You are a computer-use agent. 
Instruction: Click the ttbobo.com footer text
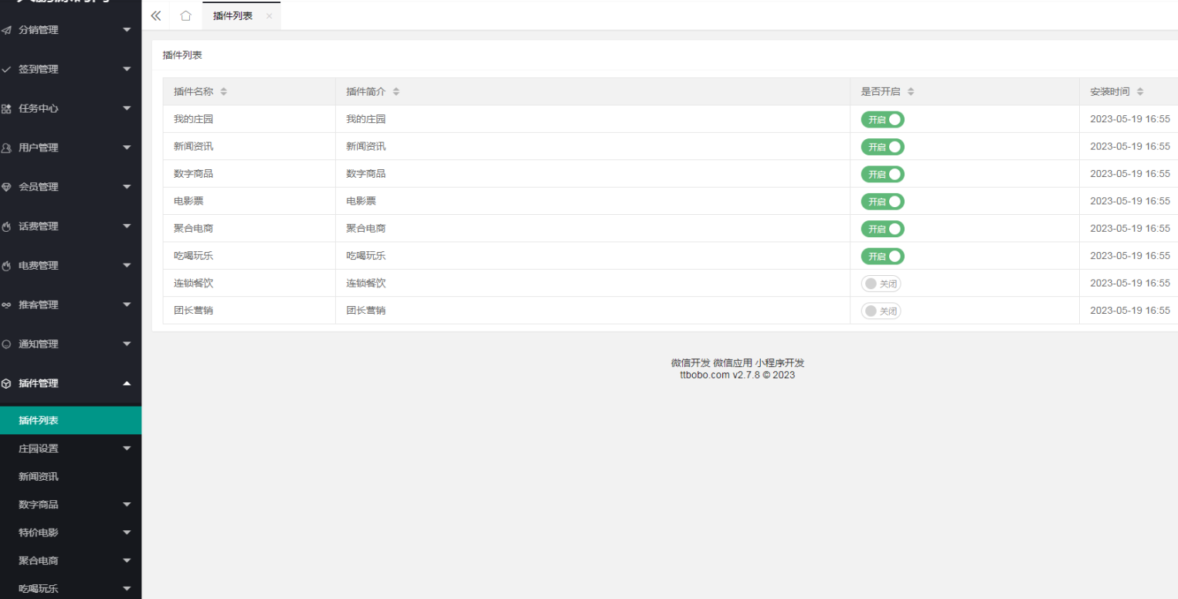(x=704, y=376)
